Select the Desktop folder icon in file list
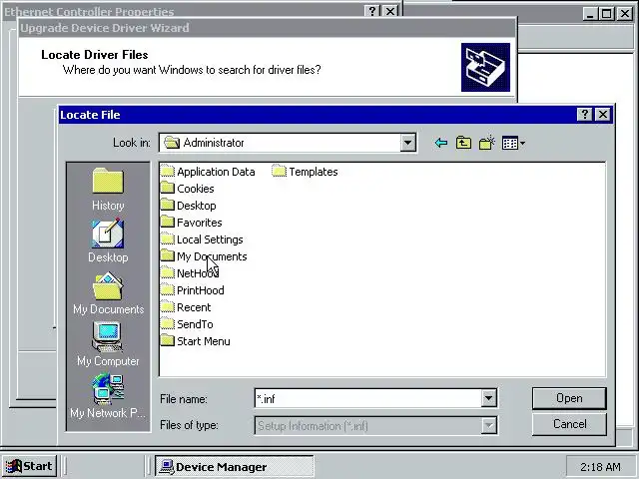 click(167, 205)
